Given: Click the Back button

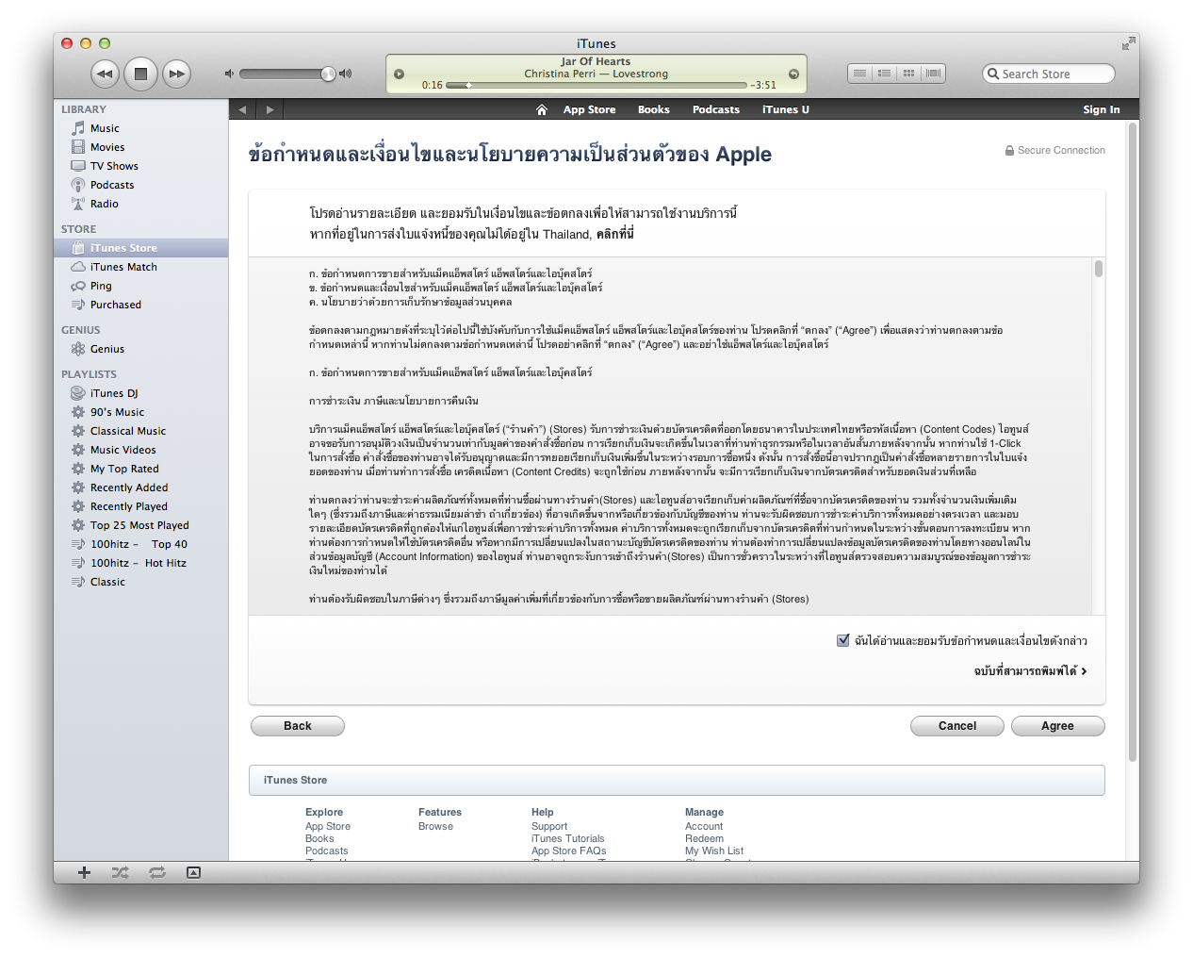Looking at the screenshot, I should [298, 726].
